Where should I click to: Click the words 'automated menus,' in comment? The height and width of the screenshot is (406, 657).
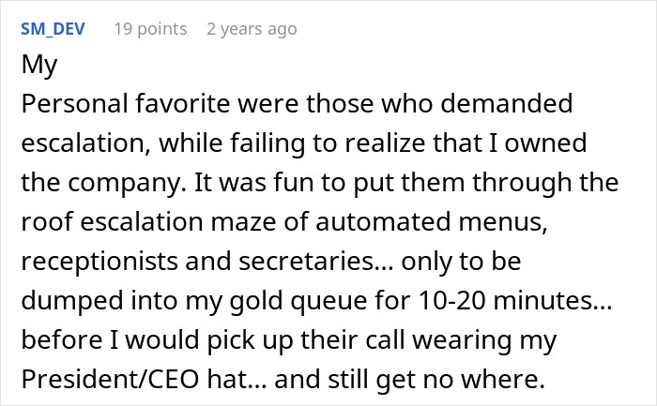(431, 222)
